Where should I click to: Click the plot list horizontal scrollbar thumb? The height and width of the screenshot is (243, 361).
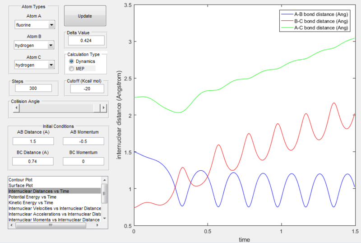coord(51,225)
